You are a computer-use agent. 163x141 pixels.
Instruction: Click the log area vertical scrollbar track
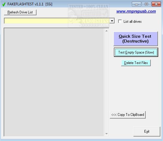(106, 82)
